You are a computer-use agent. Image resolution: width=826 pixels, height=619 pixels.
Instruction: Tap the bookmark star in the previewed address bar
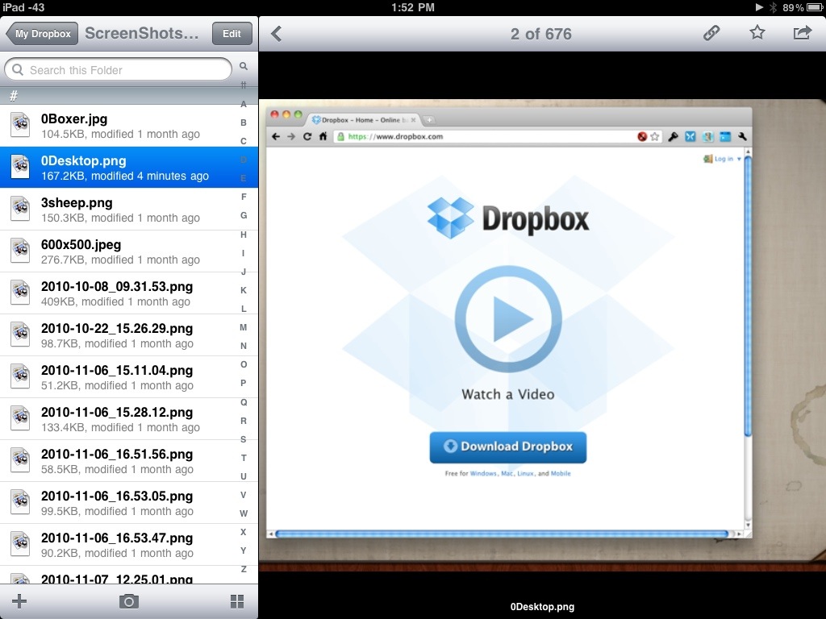coord(655,137)
